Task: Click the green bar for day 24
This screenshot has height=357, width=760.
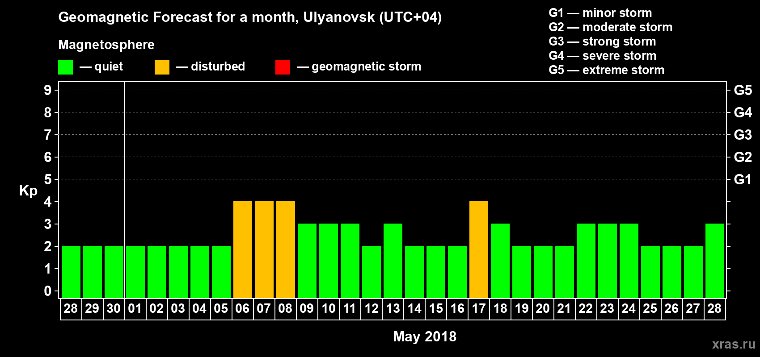Action: pyautogui.click(x=629, y=261)
